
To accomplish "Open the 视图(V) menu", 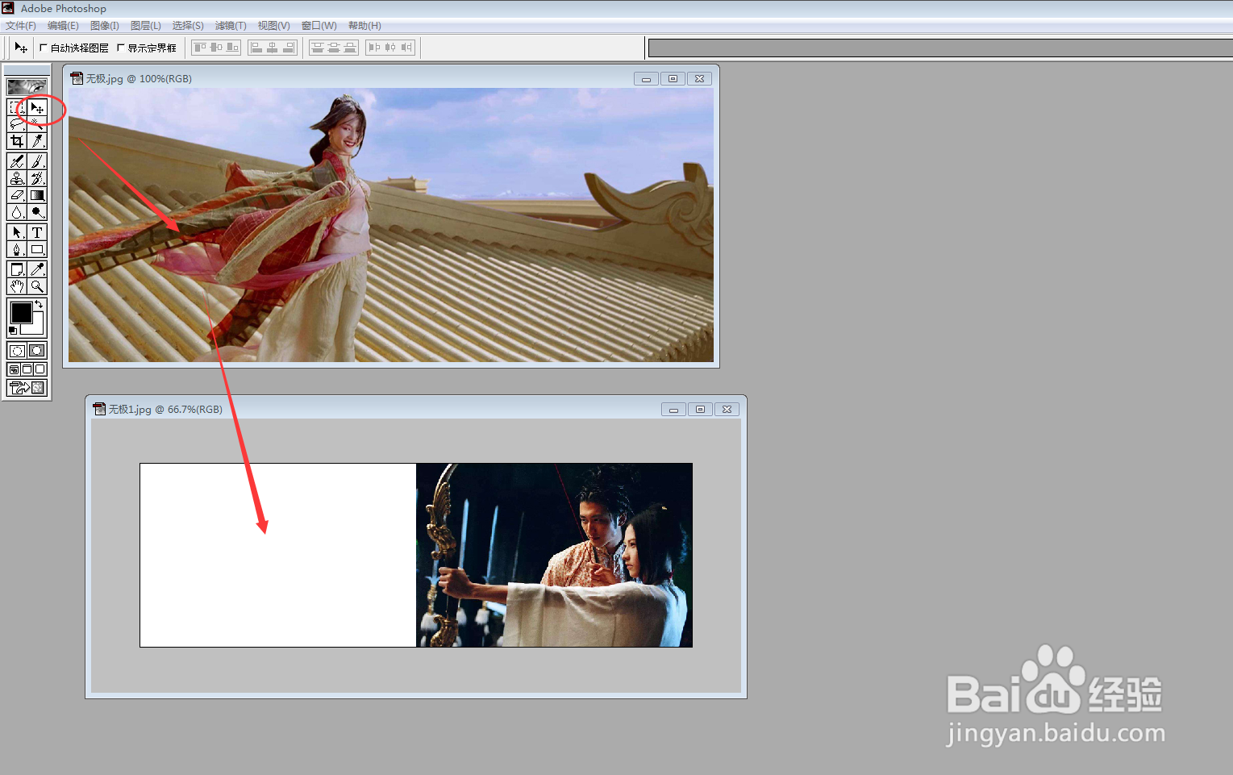I will [274, 26].
